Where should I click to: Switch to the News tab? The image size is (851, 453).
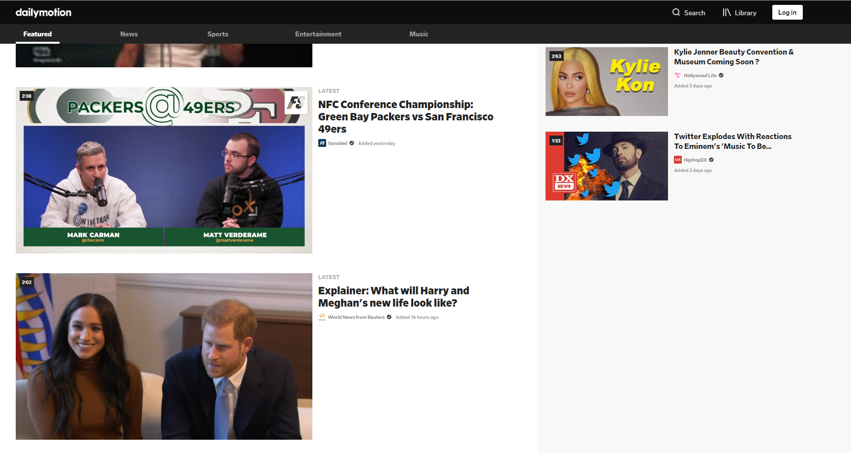tap(129, 34)
